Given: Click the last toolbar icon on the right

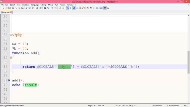Looking at the screenshot, I should pos(108,8).
